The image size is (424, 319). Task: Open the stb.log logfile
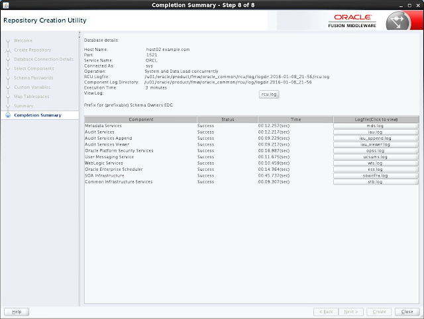(x=376, y=182)
